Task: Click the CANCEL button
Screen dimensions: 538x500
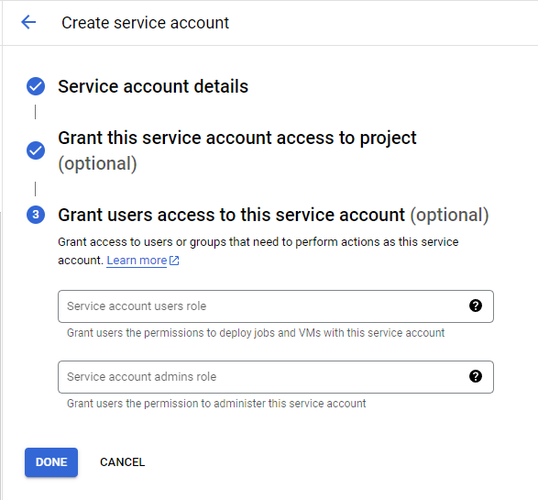Action: point(123,462)
